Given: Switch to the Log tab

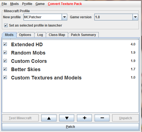Looking at the screenshot, I should [40, 35].
